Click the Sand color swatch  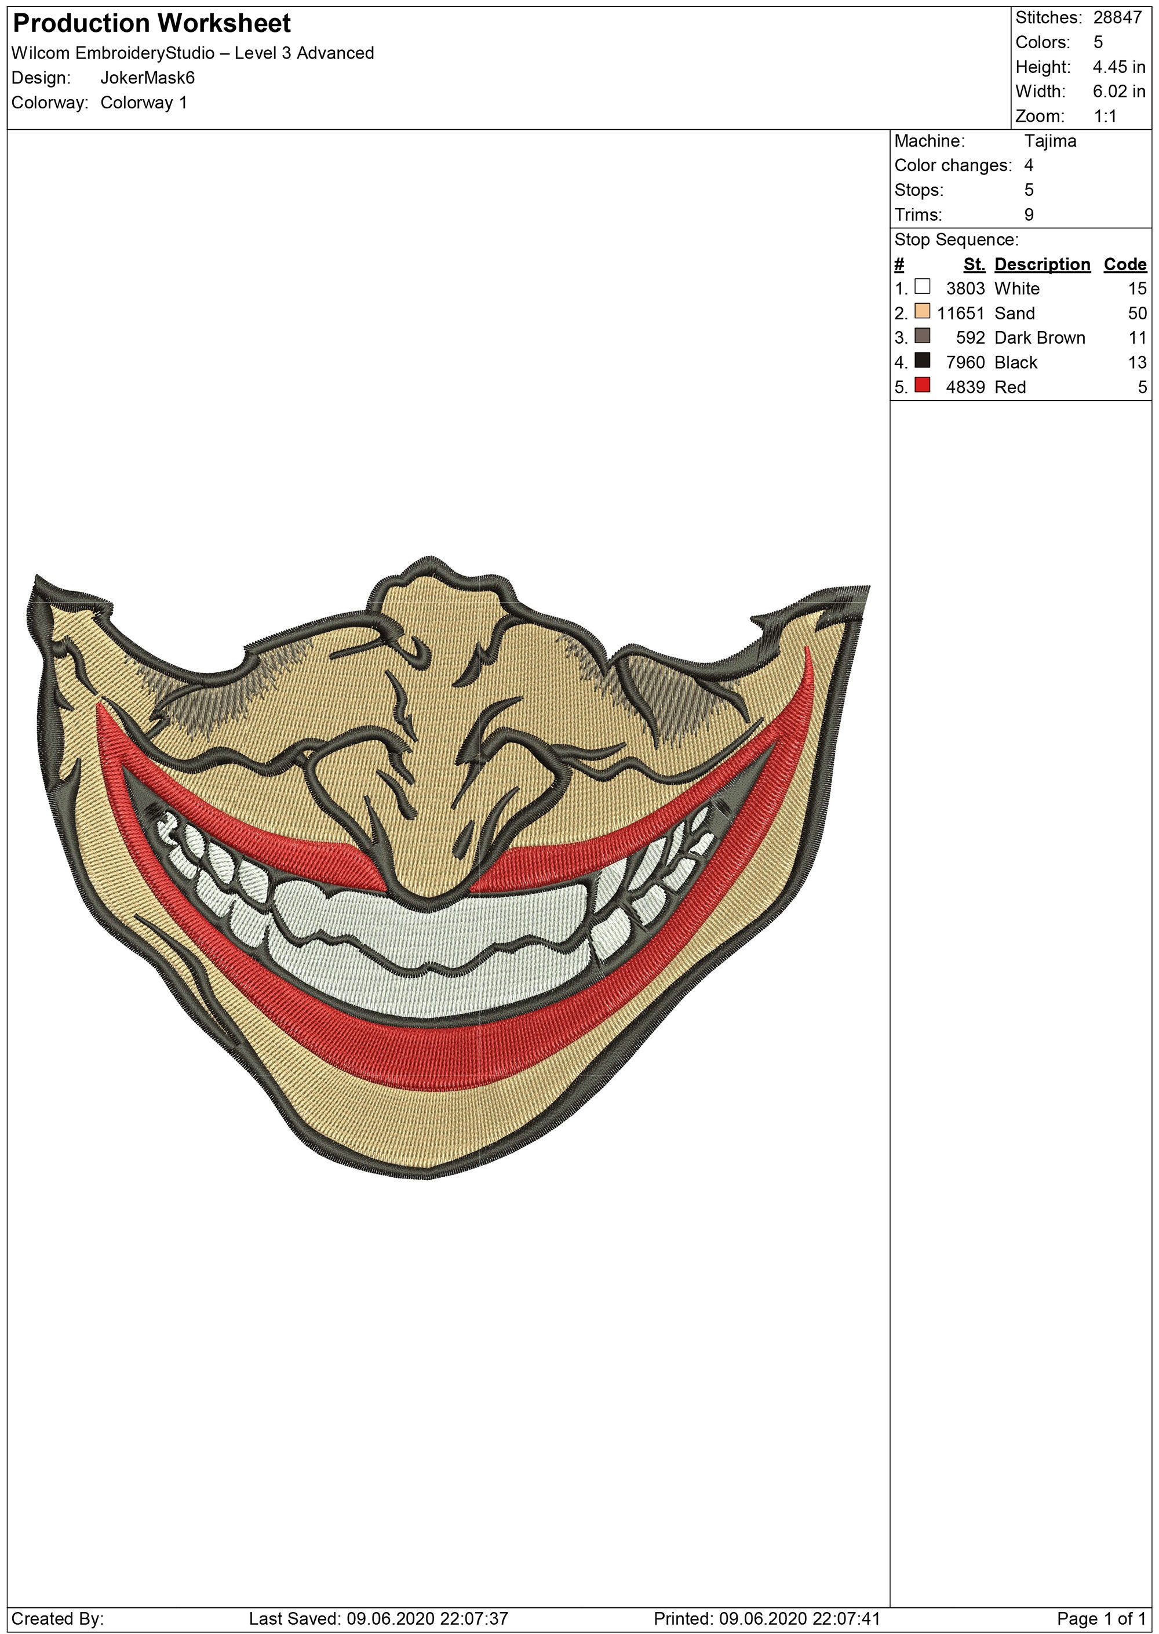922,311
